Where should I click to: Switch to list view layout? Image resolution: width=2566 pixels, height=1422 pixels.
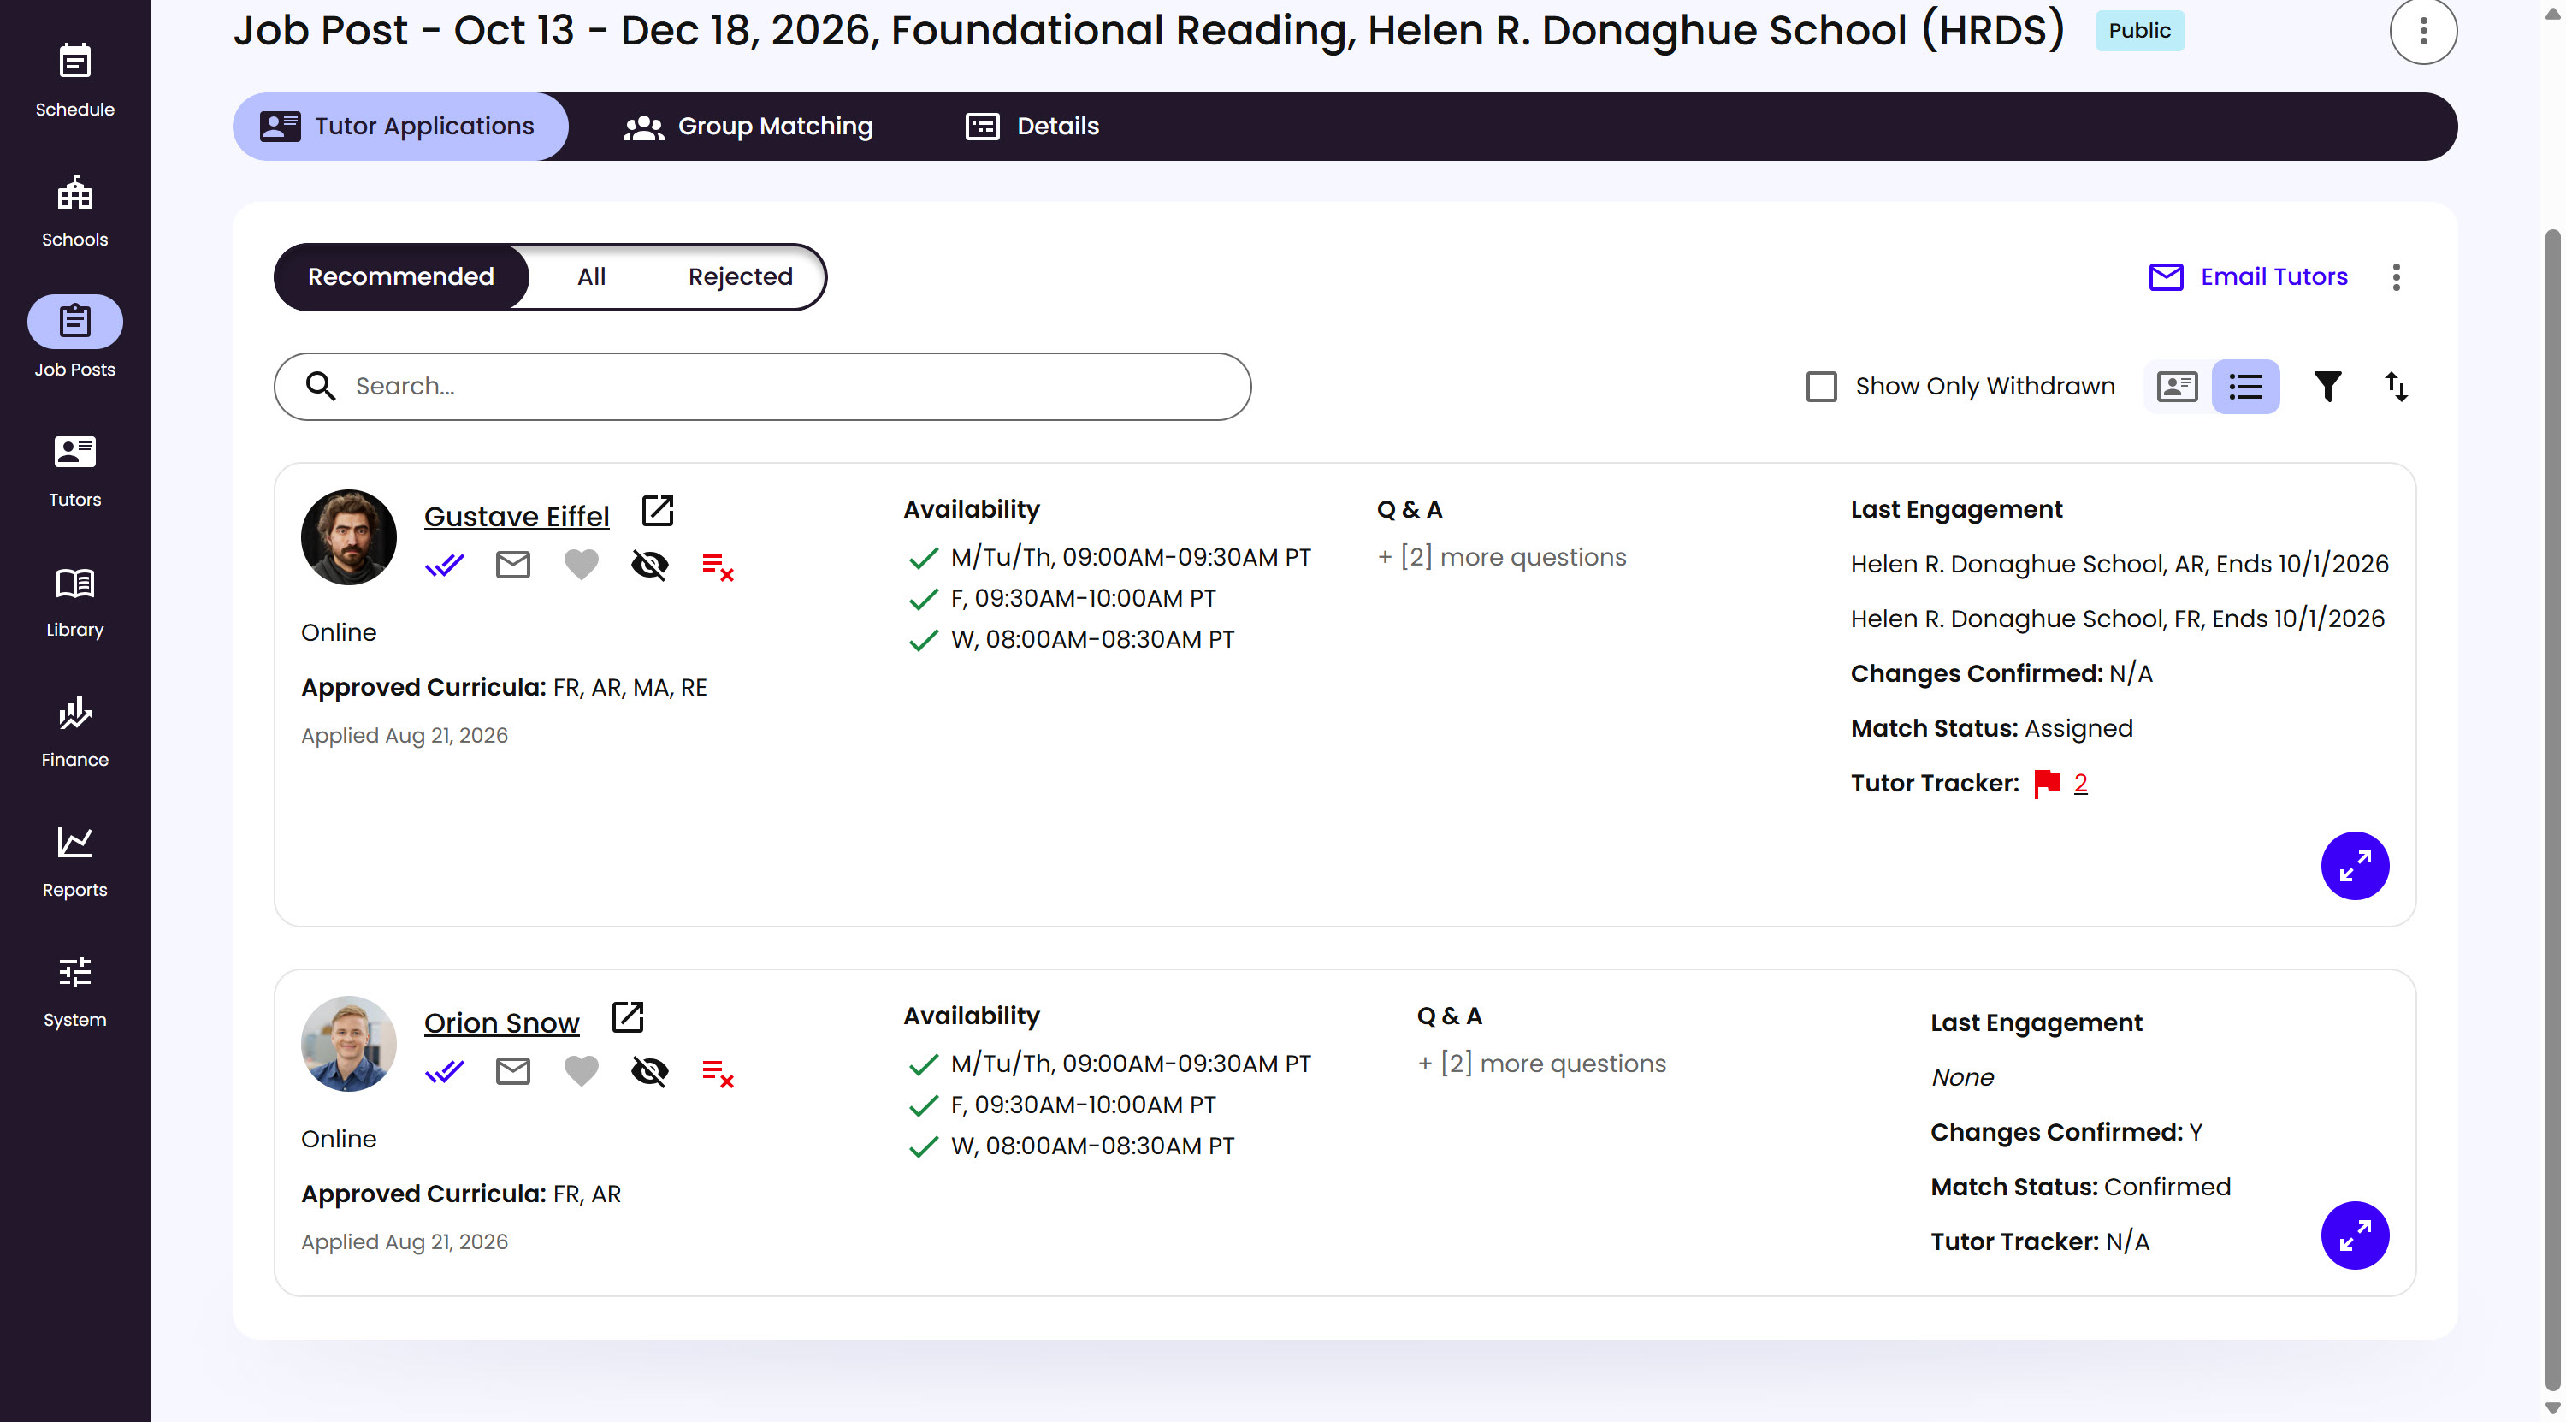[2245, 387]
